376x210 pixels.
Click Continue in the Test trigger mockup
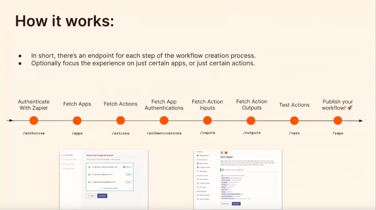(236, 204)
